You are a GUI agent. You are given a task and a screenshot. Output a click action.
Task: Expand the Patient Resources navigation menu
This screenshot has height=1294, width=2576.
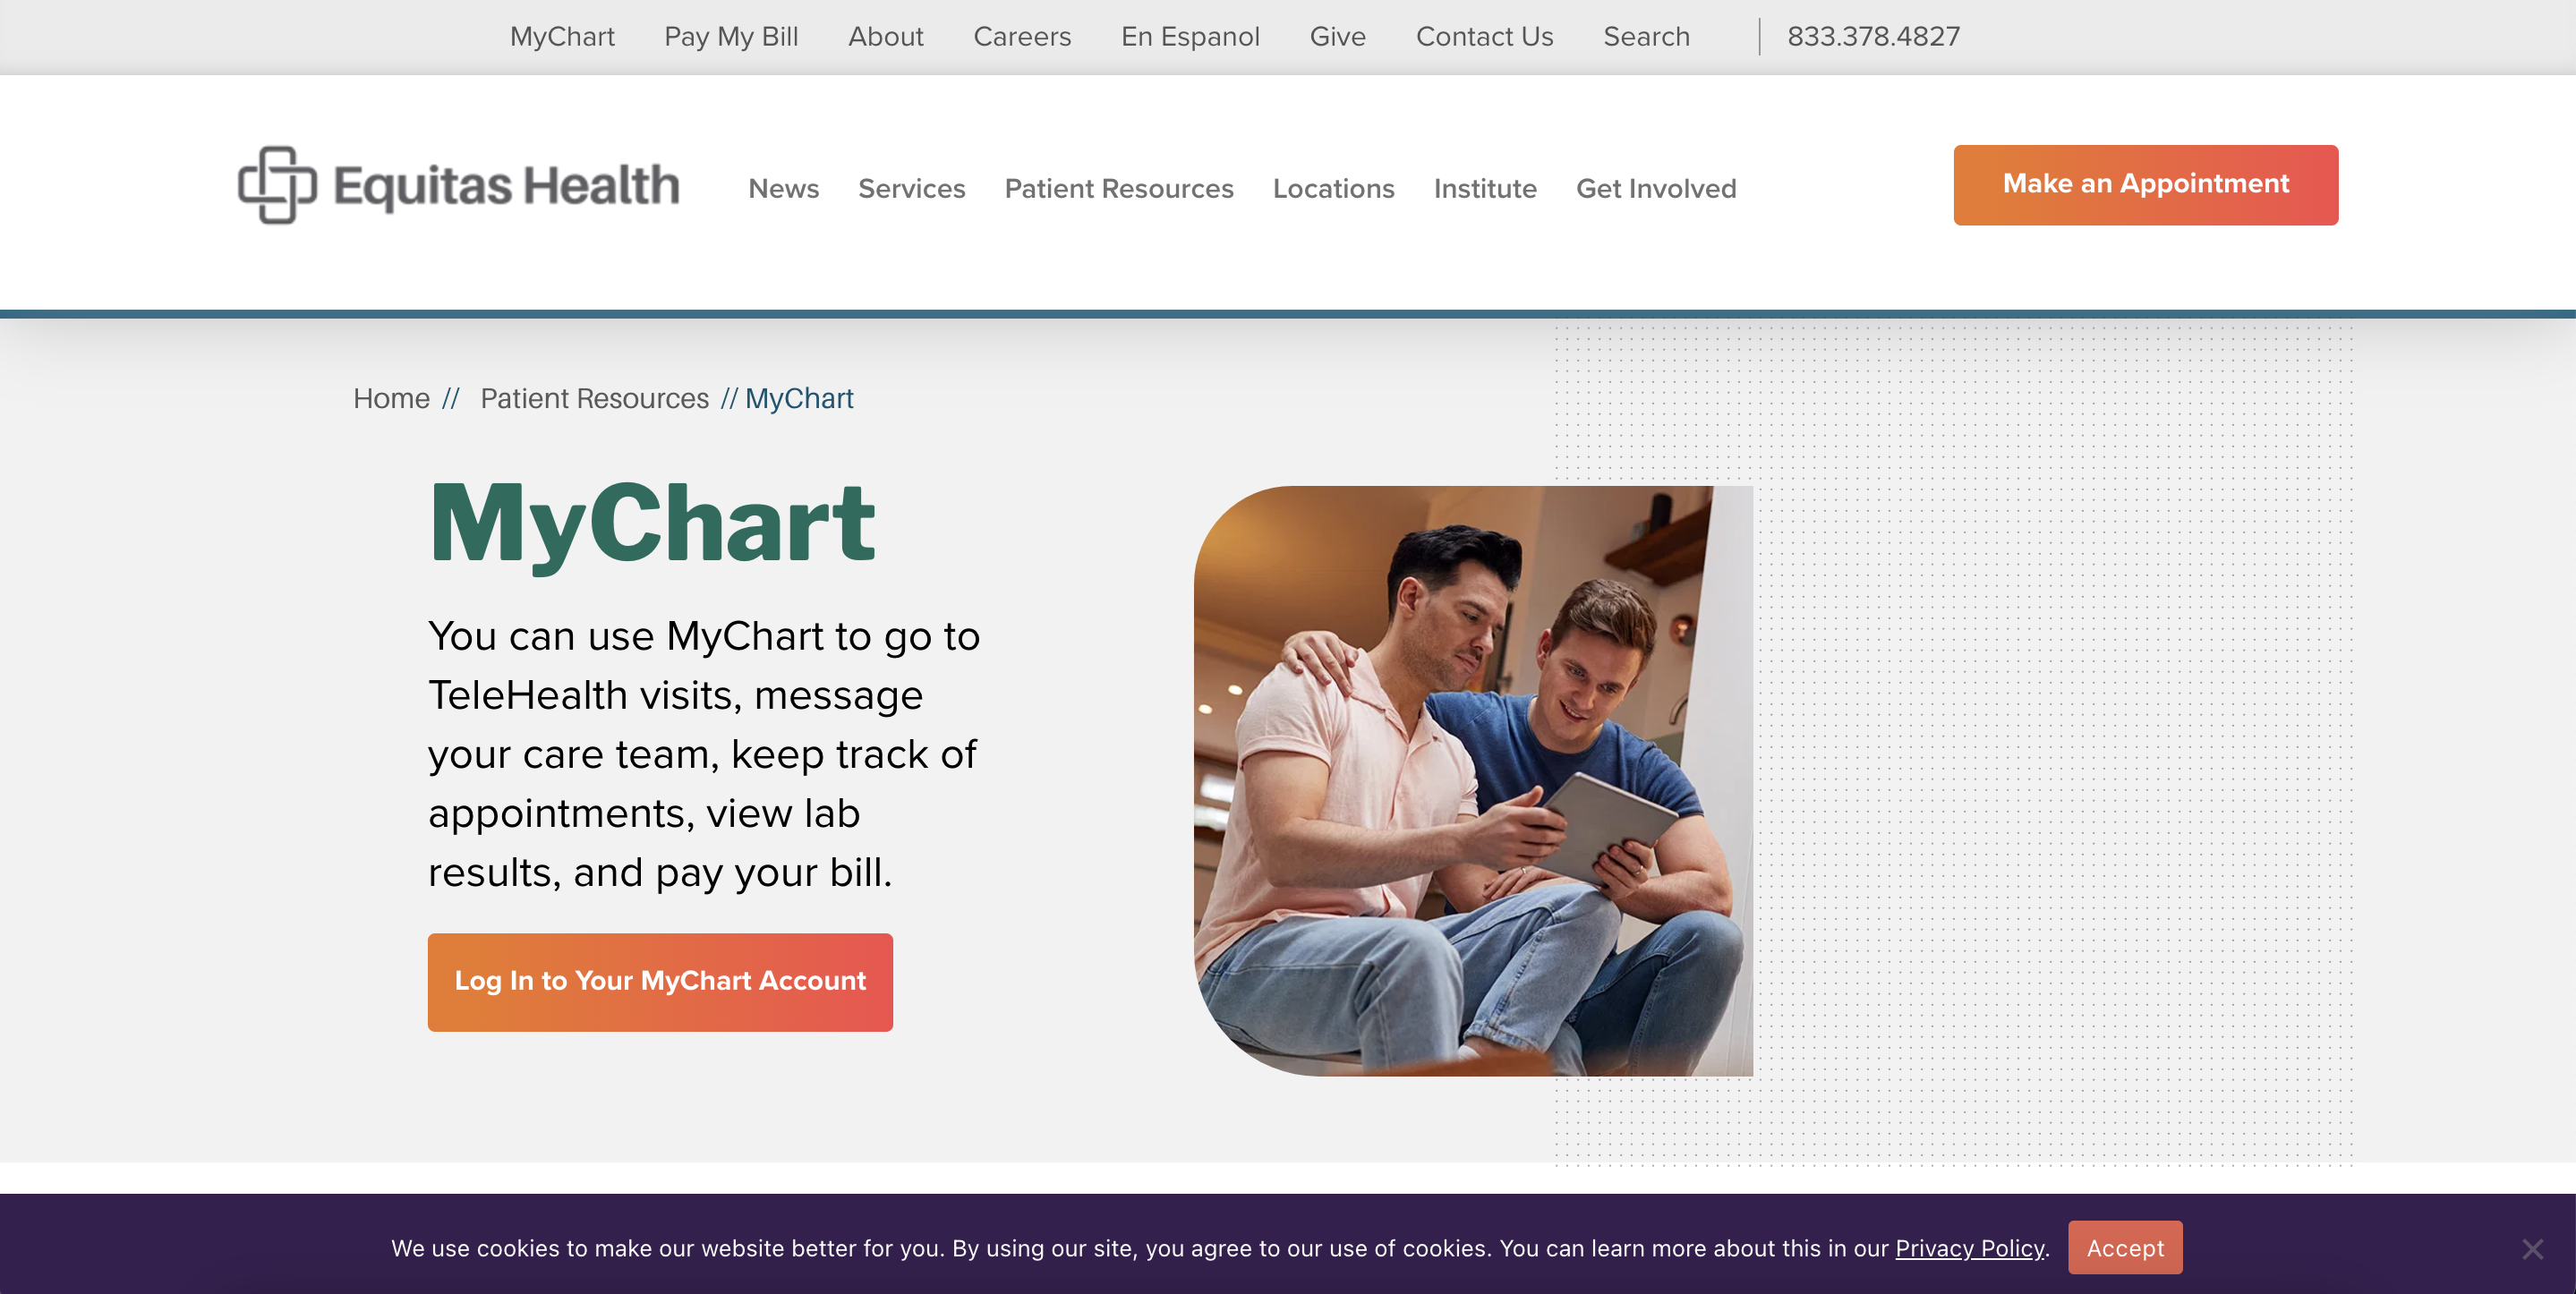tap(1119, 186)
